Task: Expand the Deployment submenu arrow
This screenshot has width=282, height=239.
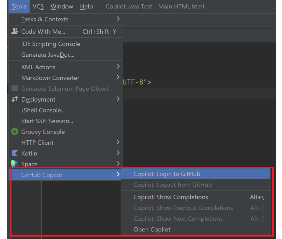Action: [x=118, y=99]
